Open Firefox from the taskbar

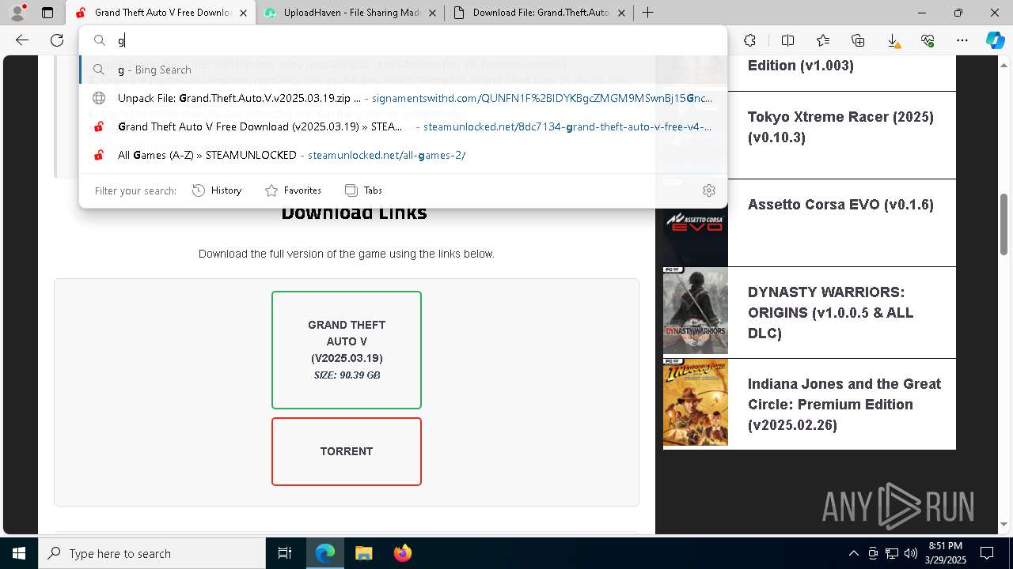pos(402,553)
